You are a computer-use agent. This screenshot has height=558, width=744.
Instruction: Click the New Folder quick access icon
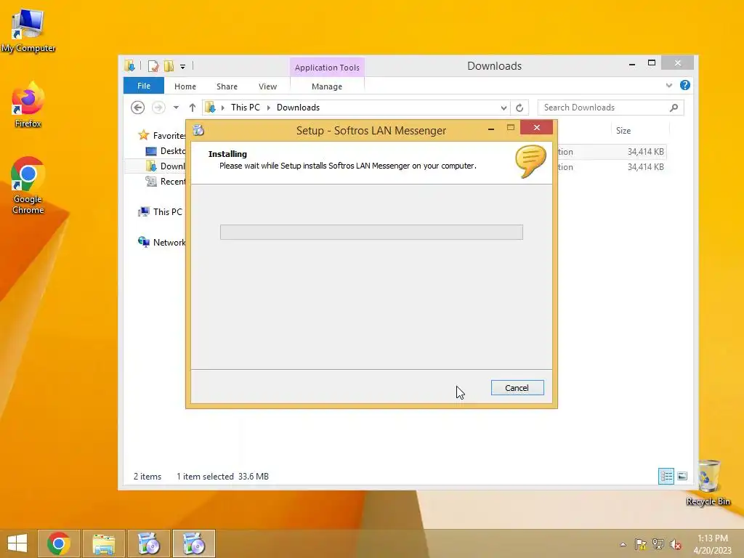[169, 66]
